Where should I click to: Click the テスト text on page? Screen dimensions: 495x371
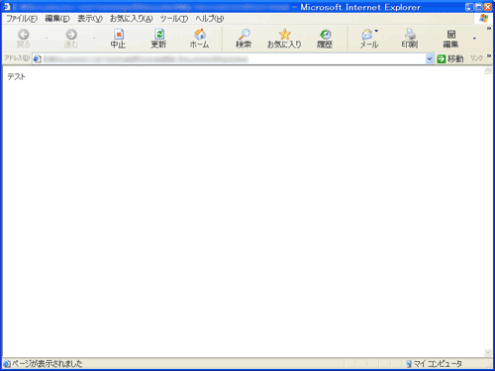[x=16, y=77]
